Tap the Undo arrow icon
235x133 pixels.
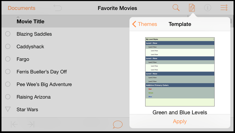(58, 8)
